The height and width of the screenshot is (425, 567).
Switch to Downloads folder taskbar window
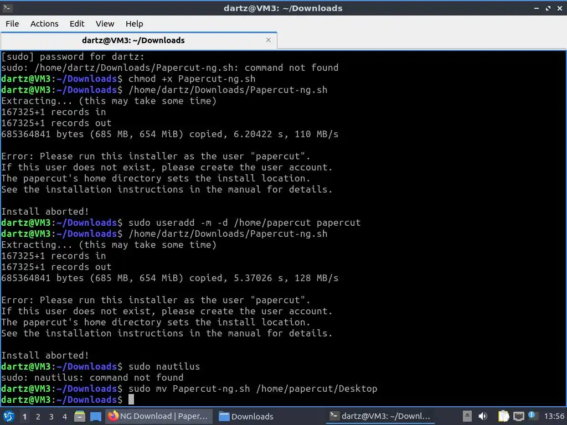coord(246,416)
